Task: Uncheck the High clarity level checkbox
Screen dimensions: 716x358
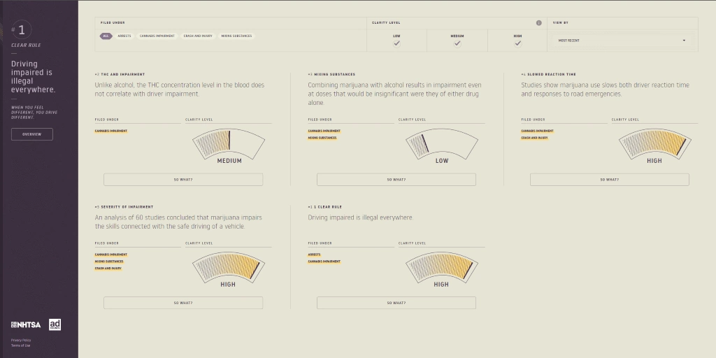Action: click(x=518, y=43)
